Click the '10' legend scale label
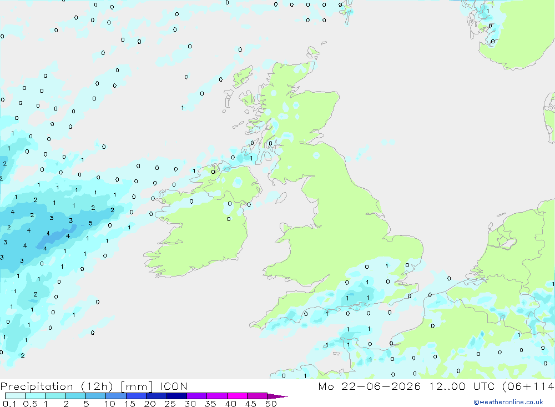The image size is (555, 407). point(109,404)
